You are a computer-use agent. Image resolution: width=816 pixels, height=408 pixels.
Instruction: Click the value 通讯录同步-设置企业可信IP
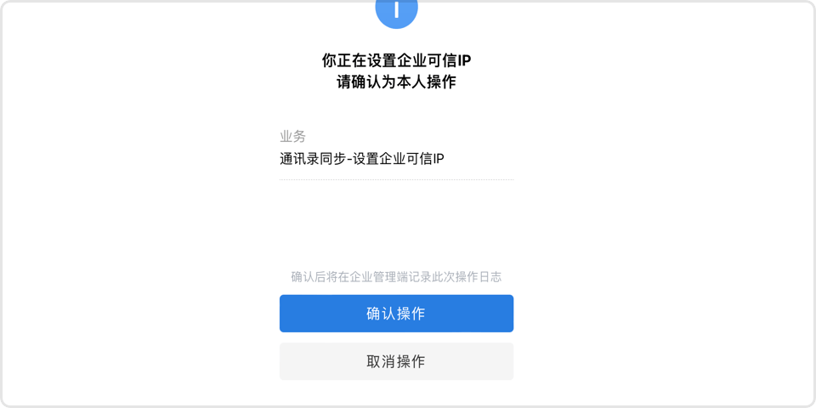coord(362,159)
